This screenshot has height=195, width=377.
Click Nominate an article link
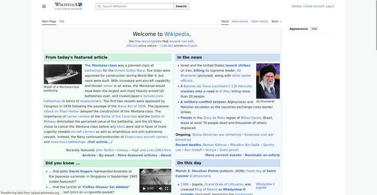[262, 155]
